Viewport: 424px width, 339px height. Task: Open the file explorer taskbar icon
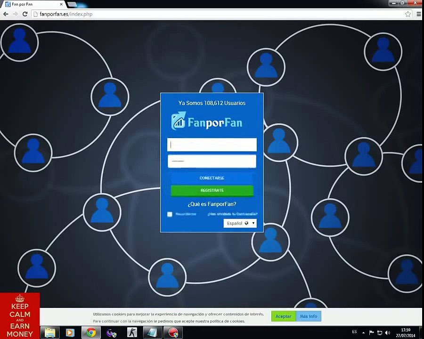(x=50, y=332)
